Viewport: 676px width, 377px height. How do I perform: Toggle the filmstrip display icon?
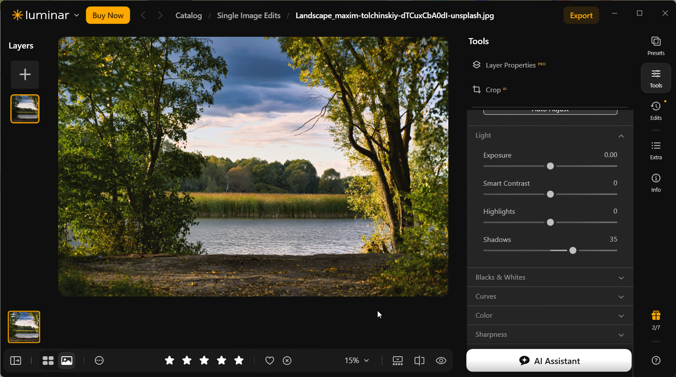398,361
